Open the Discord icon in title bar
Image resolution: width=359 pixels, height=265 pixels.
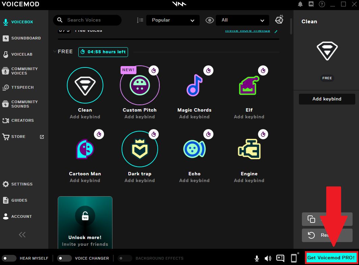coord(311,4)
